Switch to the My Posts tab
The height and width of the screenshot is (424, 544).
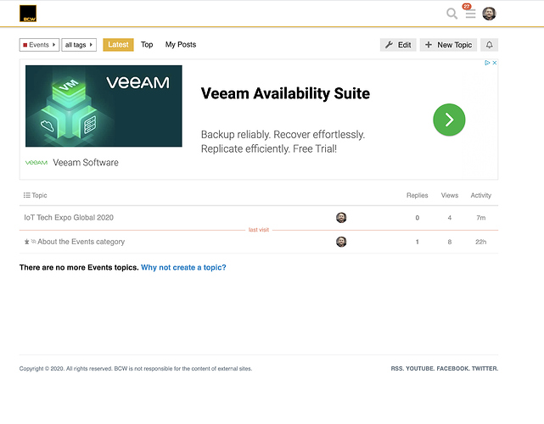181,45
